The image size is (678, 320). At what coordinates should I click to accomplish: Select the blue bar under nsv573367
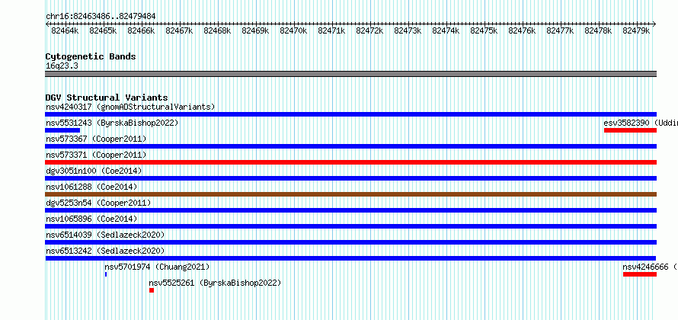click(x=350, y=146)
